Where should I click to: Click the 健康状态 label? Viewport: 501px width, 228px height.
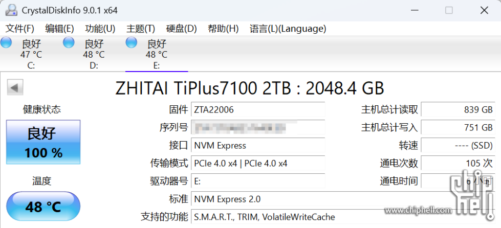[x=42, y=110]
